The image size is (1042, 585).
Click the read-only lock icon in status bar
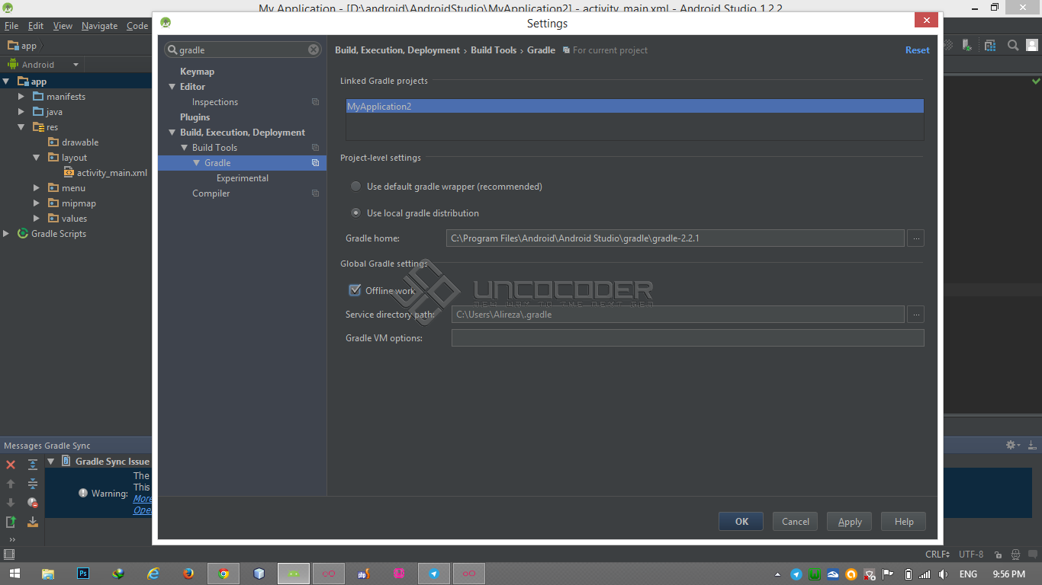[997, 555]
